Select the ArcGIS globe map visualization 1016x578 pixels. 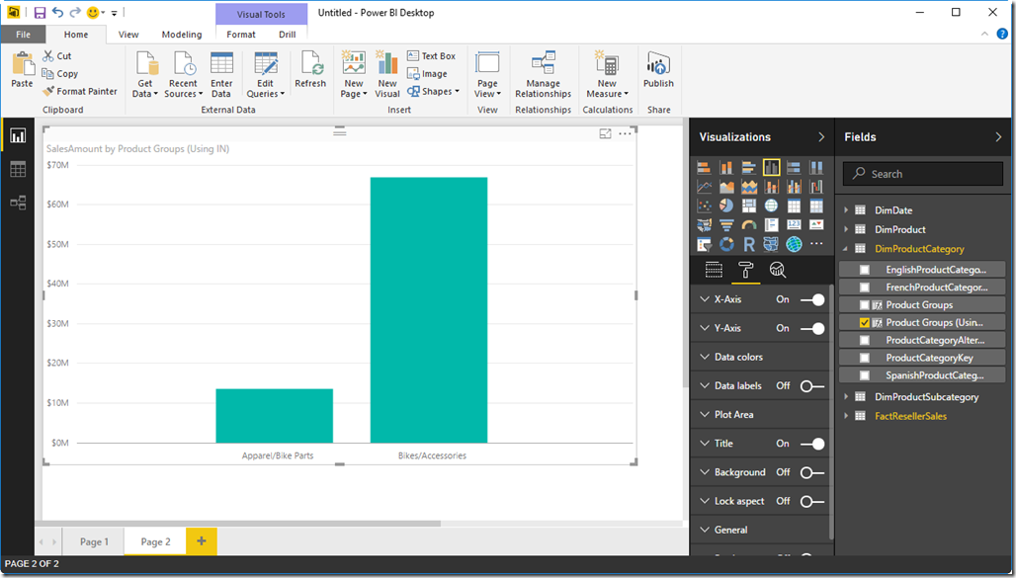794,244
